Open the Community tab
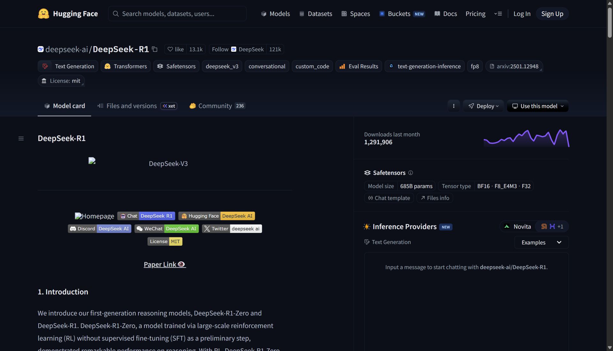 coord(215,106)
